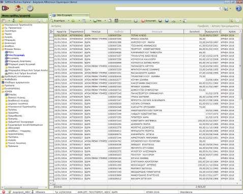Open dropdown arrow next to the star icon
The width and height of the screenshot is (243, 194).
[79, 21]
